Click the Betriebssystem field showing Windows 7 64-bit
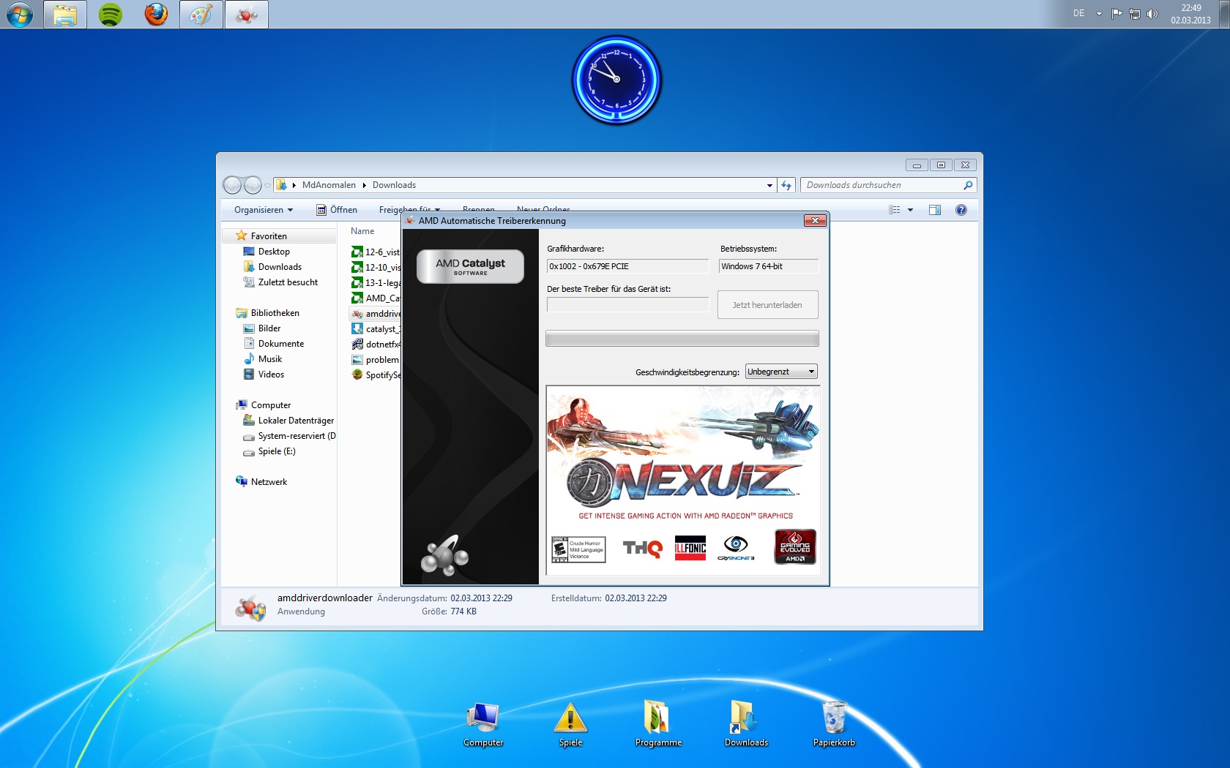Viewport: 1230px width, 768px height. coord(768,266)
